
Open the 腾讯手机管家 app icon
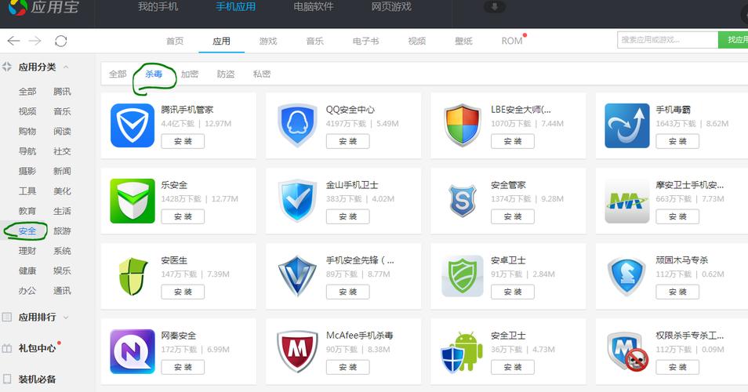133,125
